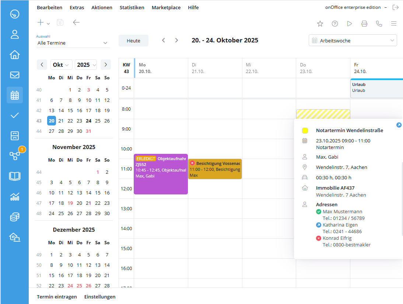Click the phone icon in the toolbar

click(x=379, y=23)
